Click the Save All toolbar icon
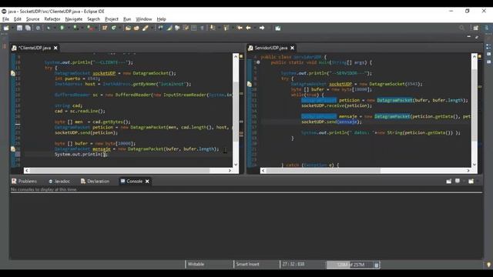Image resolution: width=493 pixels, height=277 pixels. 28,28
